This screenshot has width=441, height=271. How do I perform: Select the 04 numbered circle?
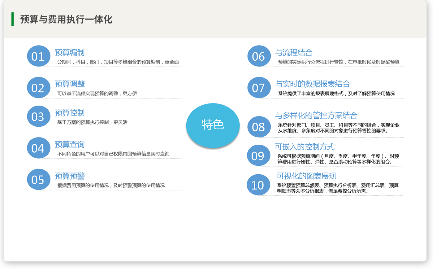coord(38,148)
